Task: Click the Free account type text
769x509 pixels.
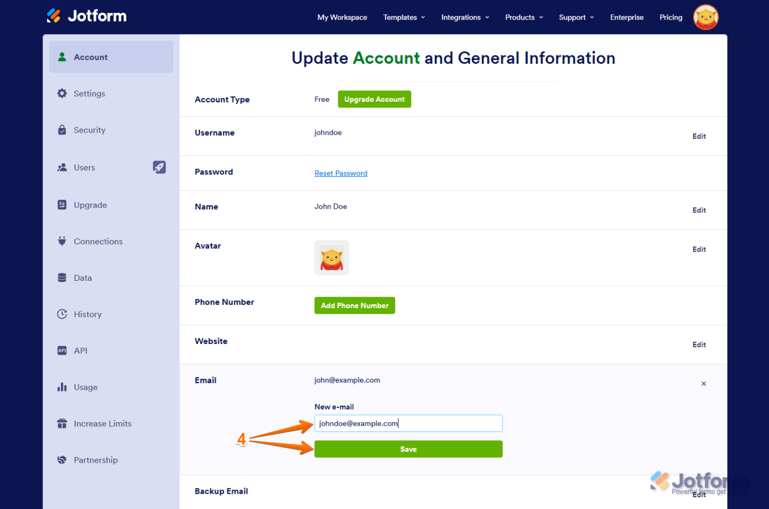Action: pos(322,99)
